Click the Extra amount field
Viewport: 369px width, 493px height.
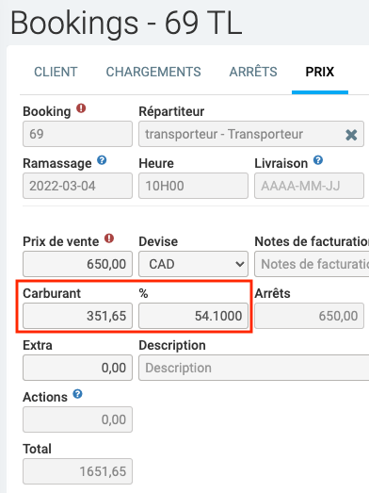click(77, 368)
